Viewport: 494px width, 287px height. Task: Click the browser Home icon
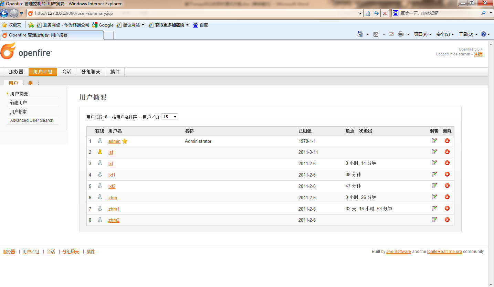coord(360,34)
